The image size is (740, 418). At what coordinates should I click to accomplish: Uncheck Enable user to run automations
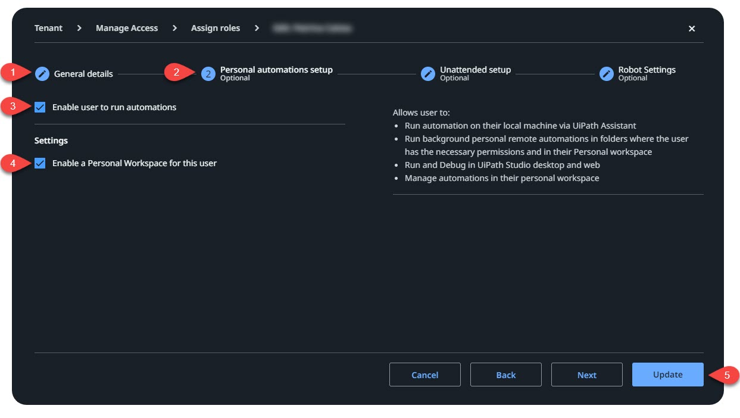click(40, 107)
